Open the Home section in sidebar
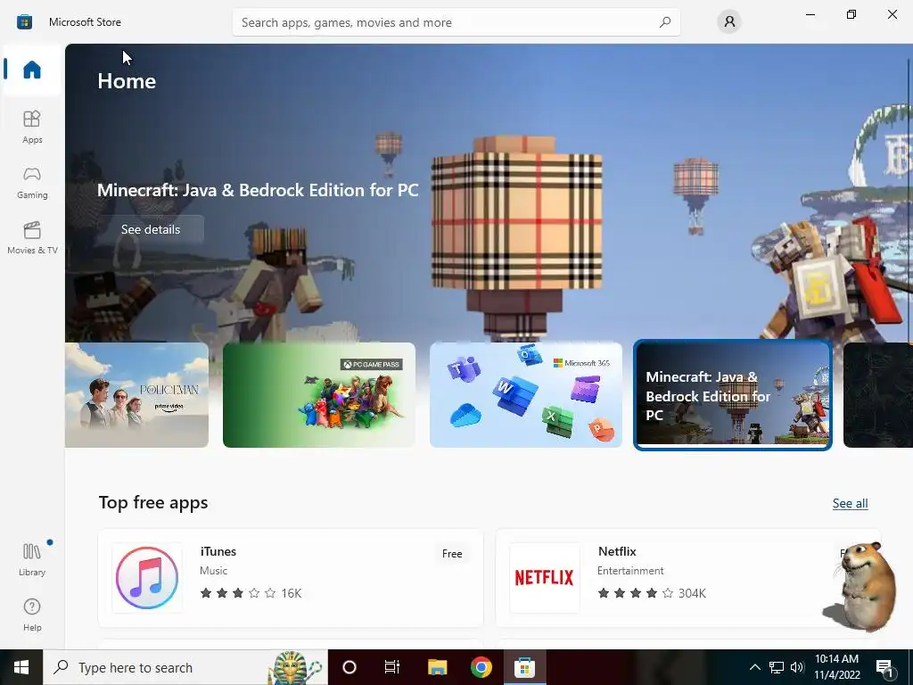Image resolution: width=913 pixels, height=685 pixels. coord(32,70)
